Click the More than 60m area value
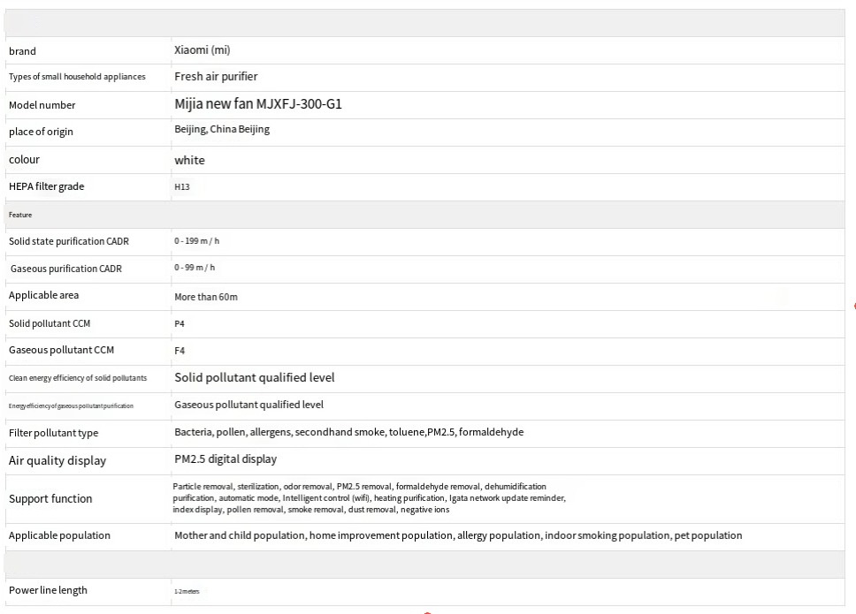The image size is (856, 614). (205, 297)
